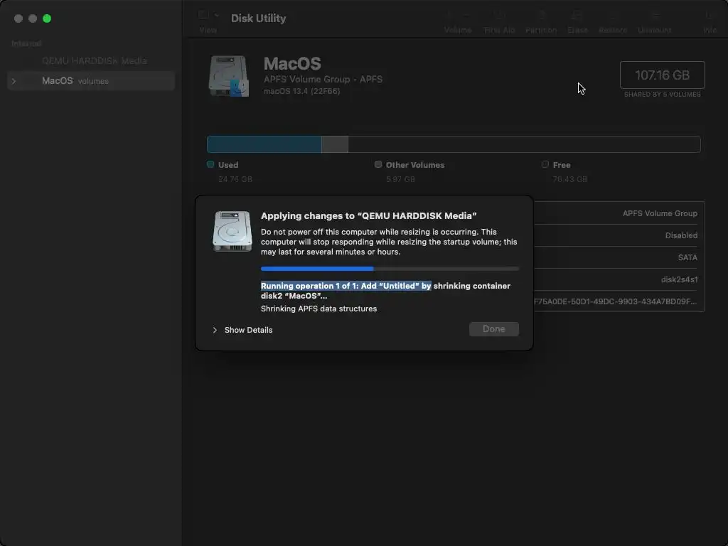The image size is (728, 546).
Task: Click the Other Volumes legend dot
Action: point(378,164)
